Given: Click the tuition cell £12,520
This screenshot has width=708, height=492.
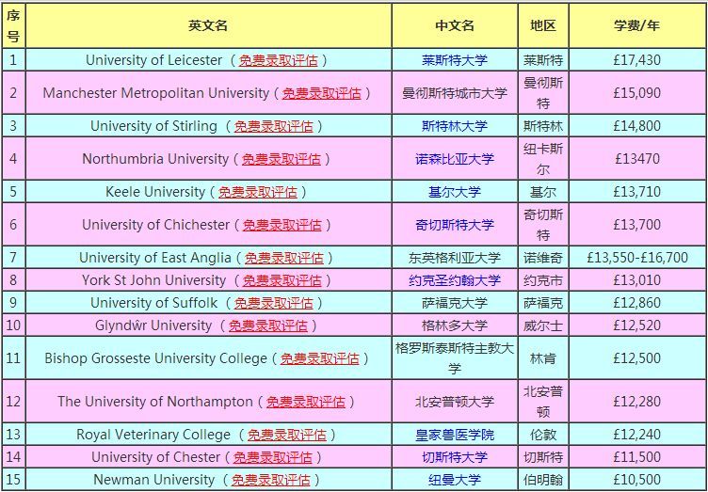Looking at the screenshot, I should coord(637,325).
